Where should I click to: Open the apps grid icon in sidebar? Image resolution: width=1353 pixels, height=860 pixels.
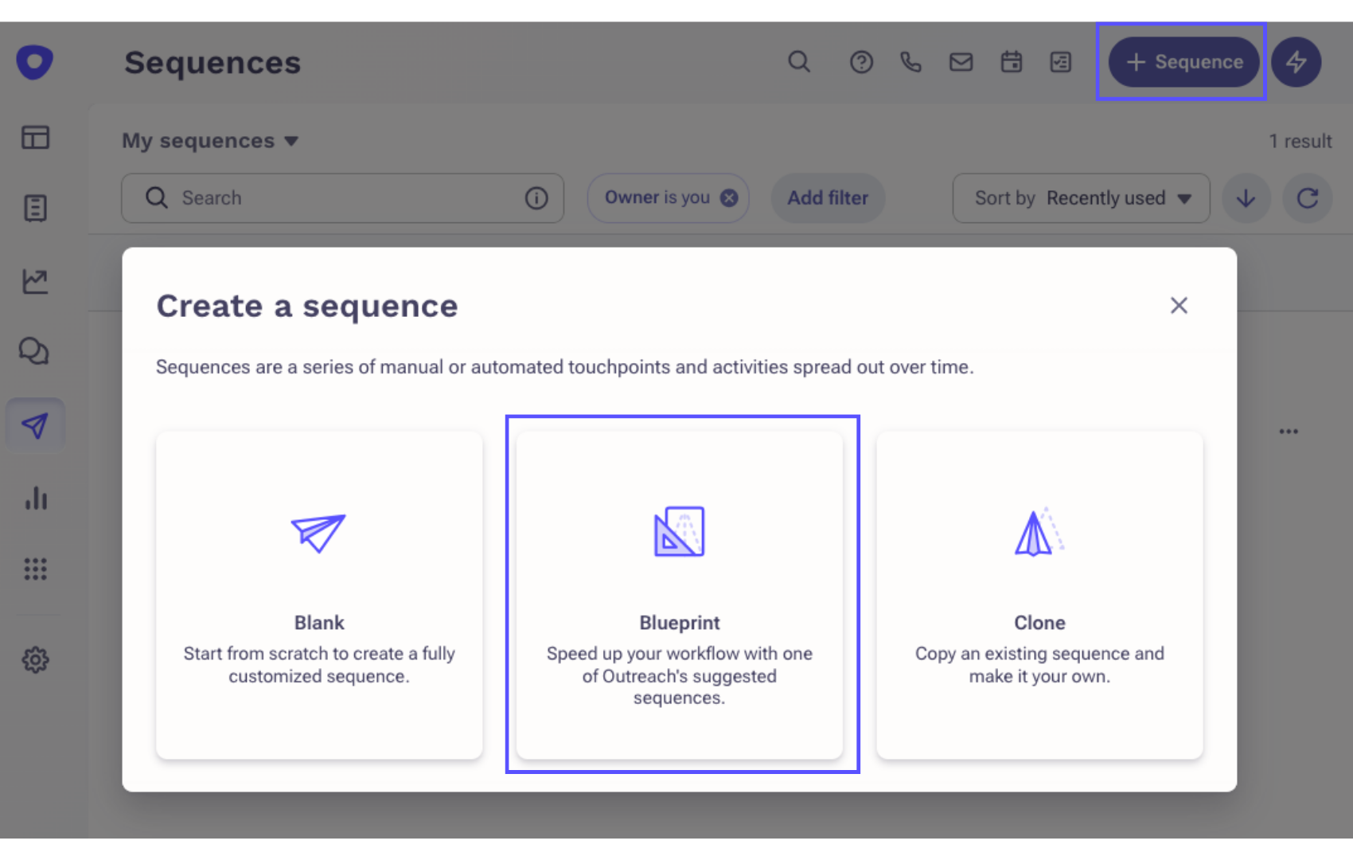[x=35, y=569]
